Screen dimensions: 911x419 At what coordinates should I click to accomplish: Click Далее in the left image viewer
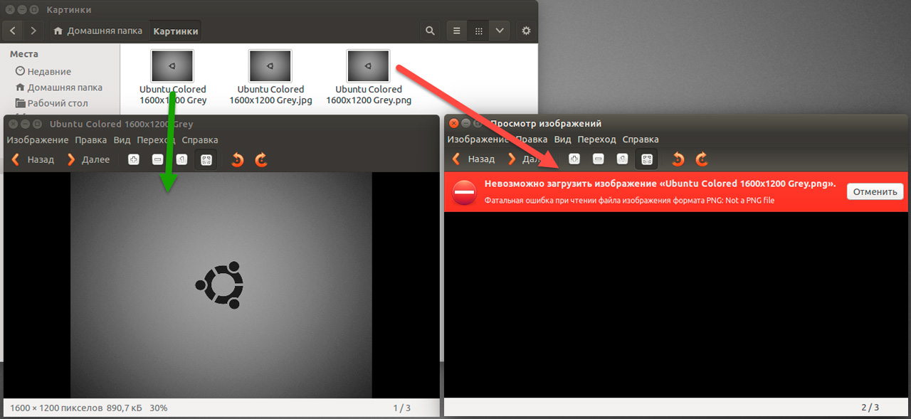point(88,159)
